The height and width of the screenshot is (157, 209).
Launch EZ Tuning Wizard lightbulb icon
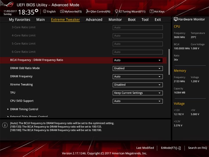[x=116, y=11]
